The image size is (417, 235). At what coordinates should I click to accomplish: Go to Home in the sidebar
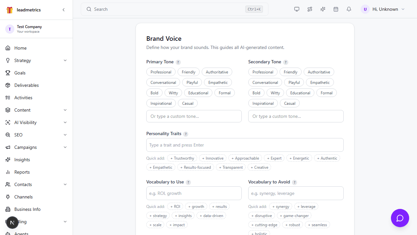pos(36,48)
